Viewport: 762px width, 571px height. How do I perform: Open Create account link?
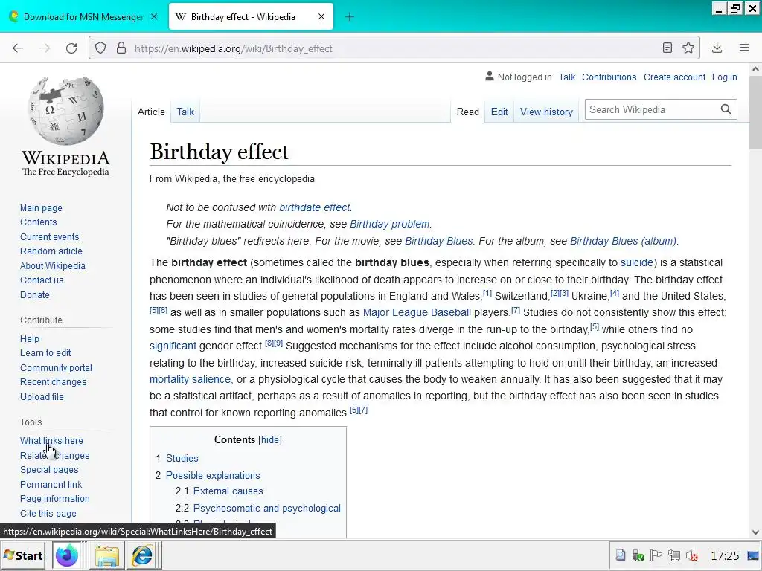674,77
